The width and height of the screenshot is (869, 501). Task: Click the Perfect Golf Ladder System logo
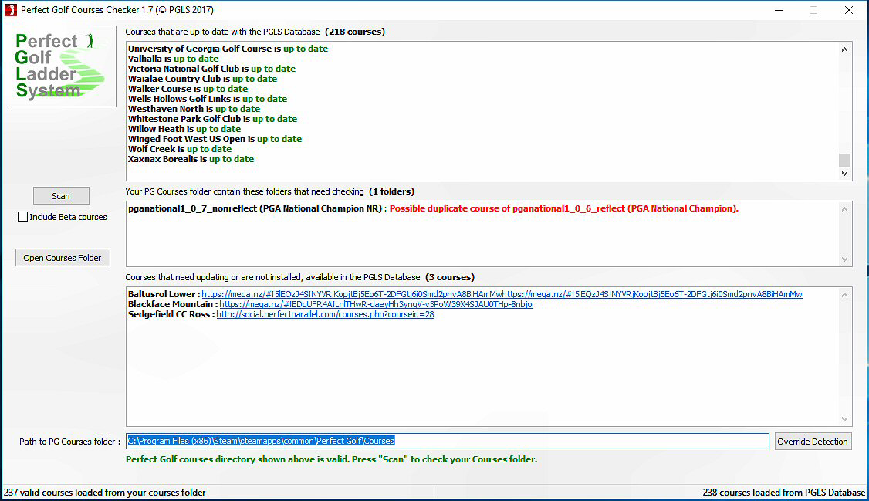[x=62, y=66]
